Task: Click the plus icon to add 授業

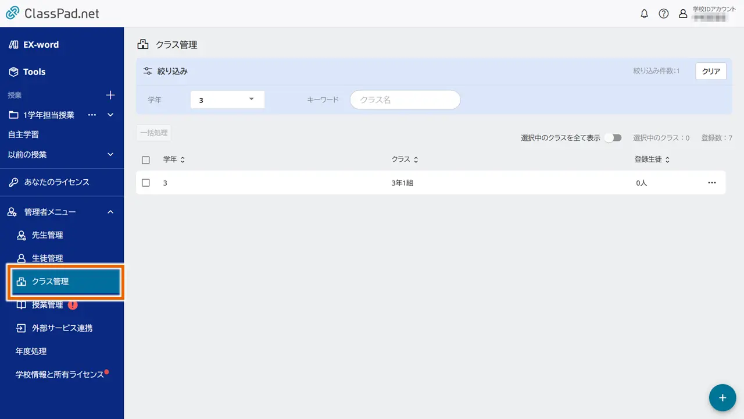Action: [110, 95]
